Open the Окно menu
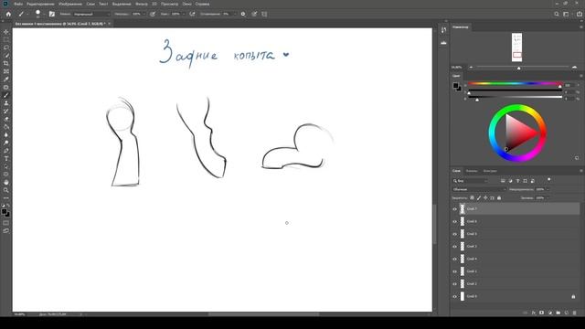585x329 pixels. (x=186, y=4)
